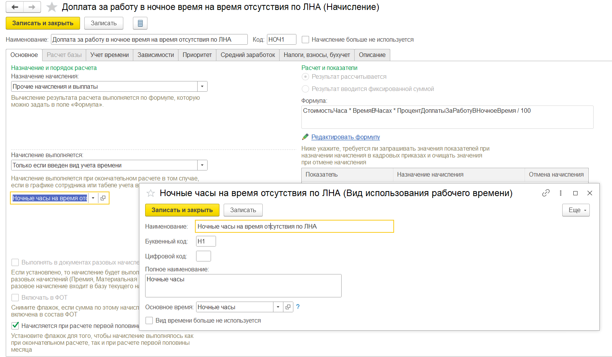Get link to the time-type dialog
This screenshot has height=357, width=612.
pos(546,193)
